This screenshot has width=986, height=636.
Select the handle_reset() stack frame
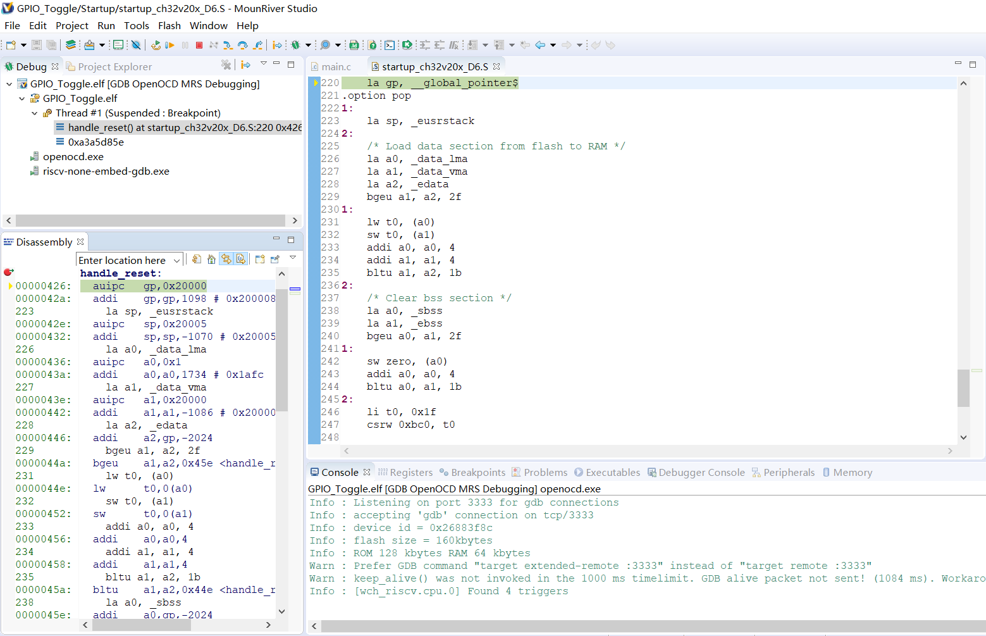pos(178,127)
